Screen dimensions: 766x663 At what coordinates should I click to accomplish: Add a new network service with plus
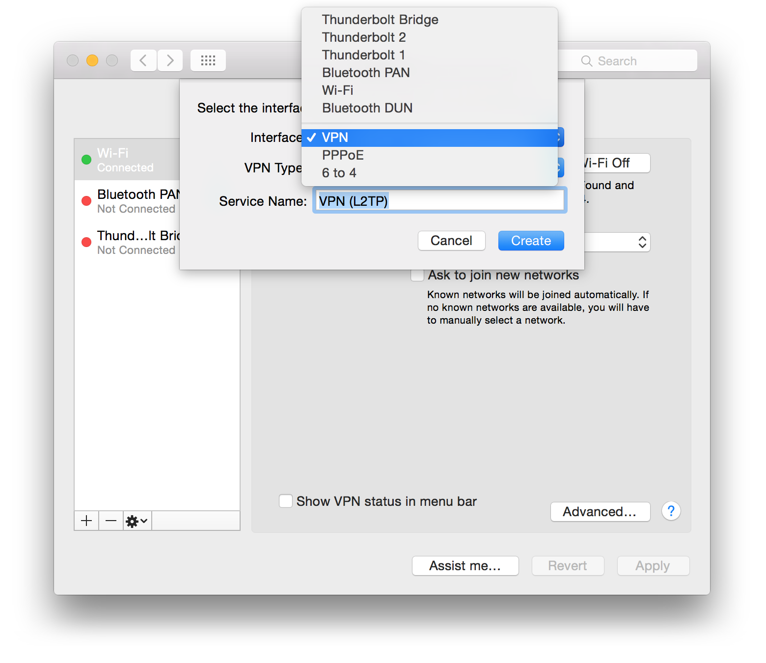[86, 521]
